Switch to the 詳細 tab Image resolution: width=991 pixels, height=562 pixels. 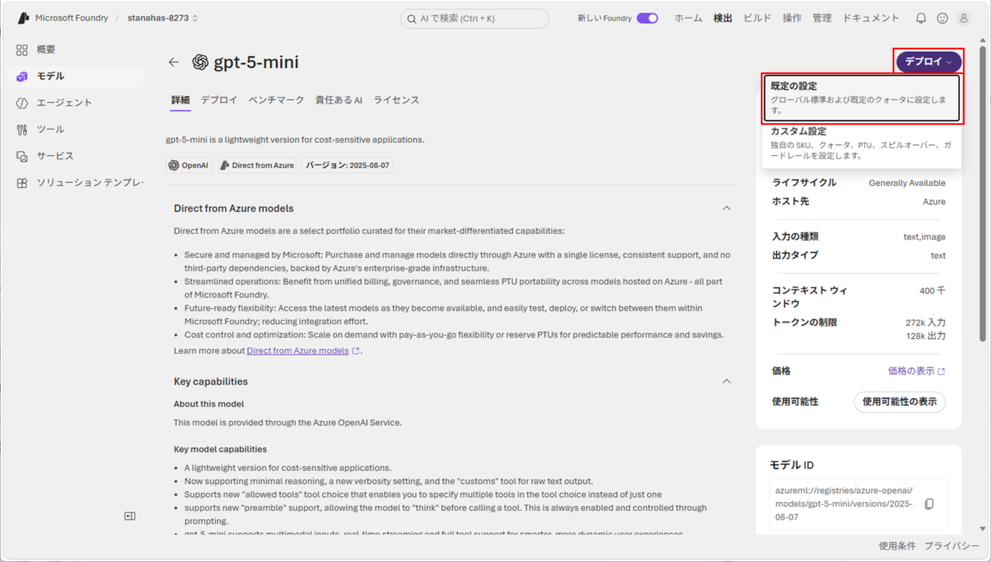pyautogui.click(x=181, y=101)
